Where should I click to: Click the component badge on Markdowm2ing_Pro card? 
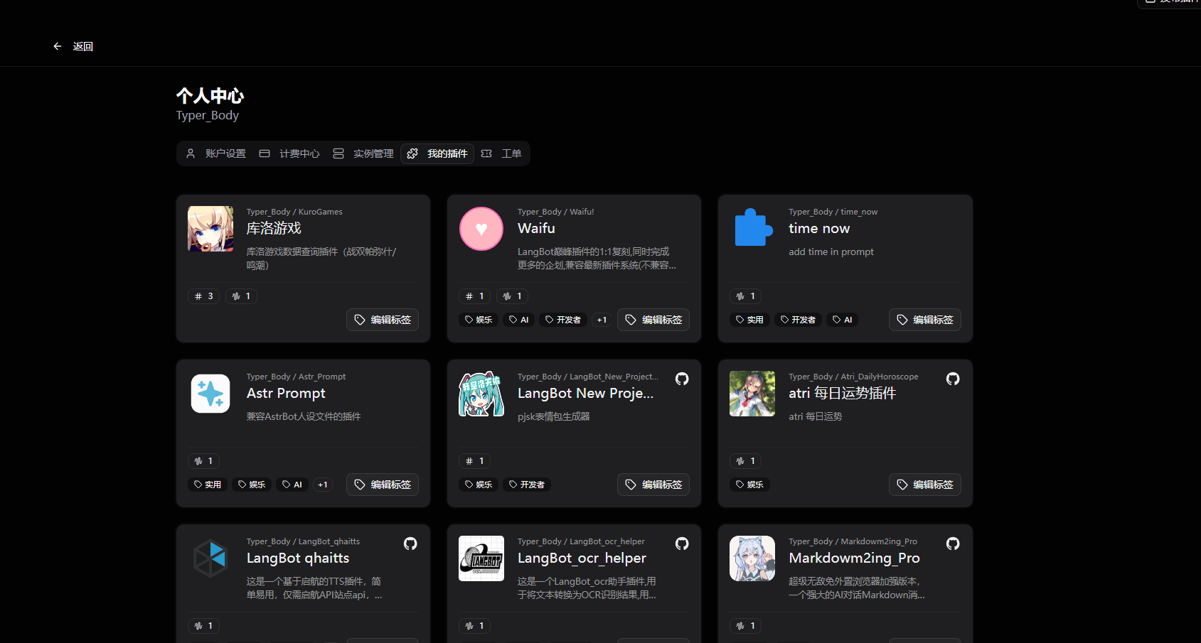pos(746,626)
